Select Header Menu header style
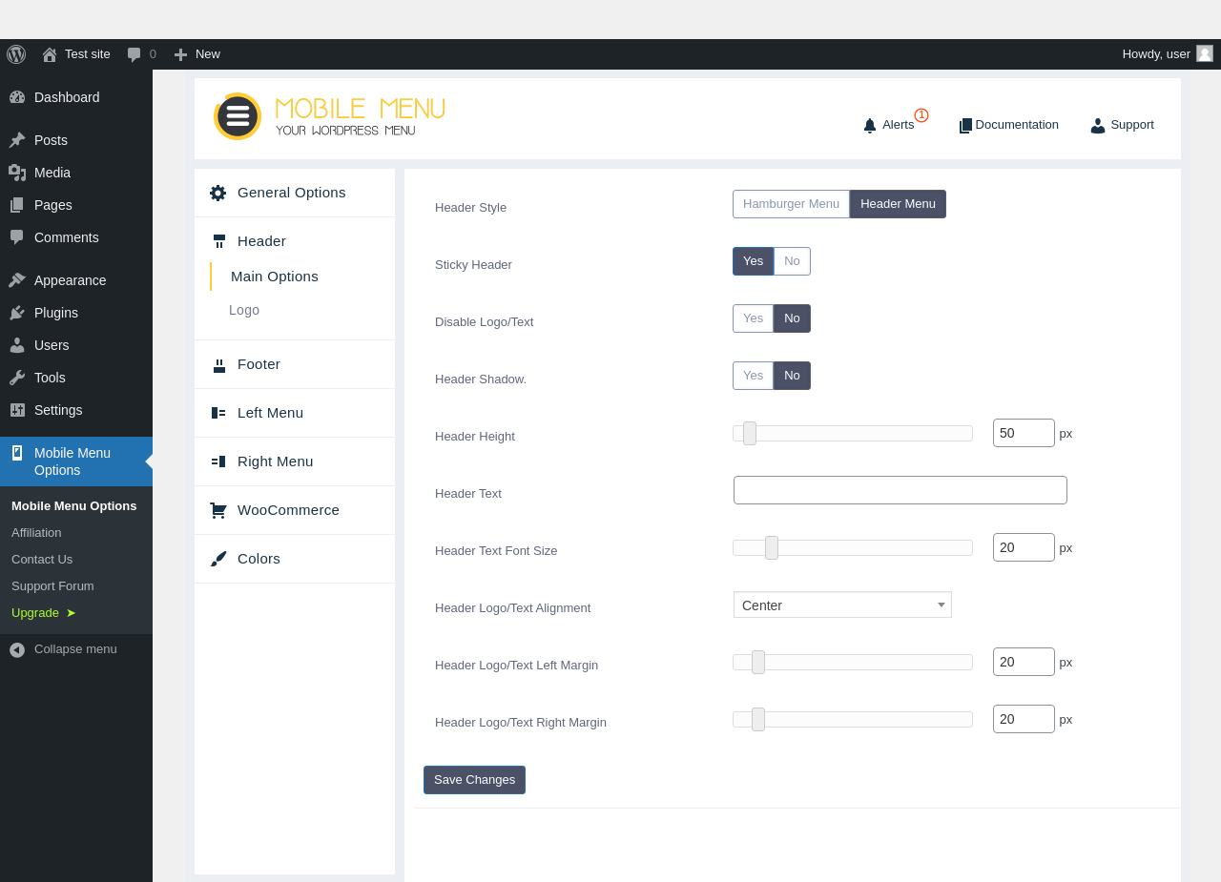The height and width of the screenshot is (882, 1221). point(898,204)
